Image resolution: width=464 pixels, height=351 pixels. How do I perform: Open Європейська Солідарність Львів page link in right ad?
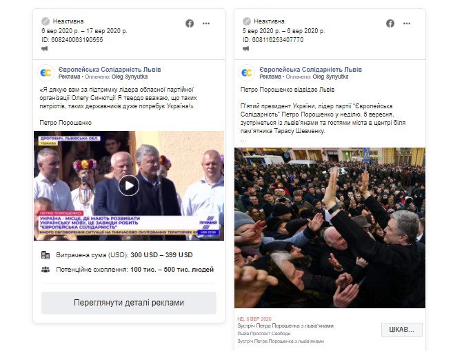coord(310,70)
